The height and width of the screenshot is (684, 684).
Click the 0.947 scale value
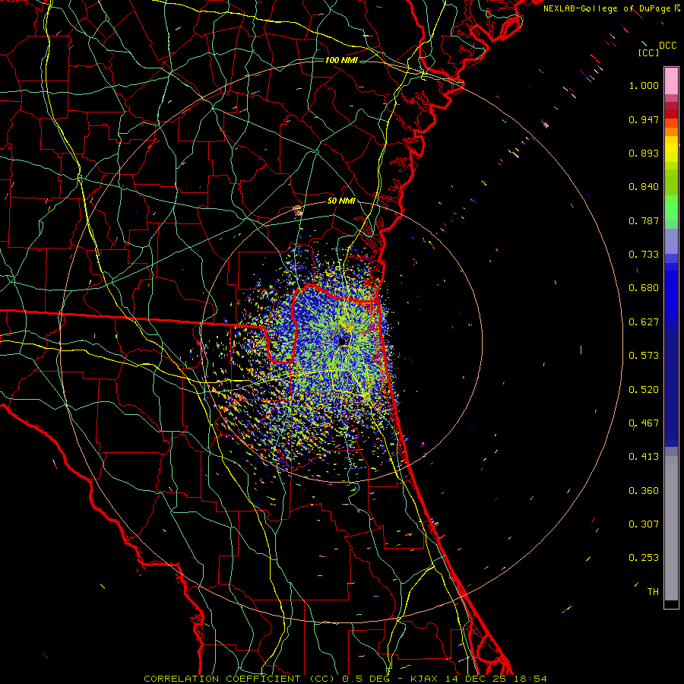pyautogui.click(x=644, y=119)
